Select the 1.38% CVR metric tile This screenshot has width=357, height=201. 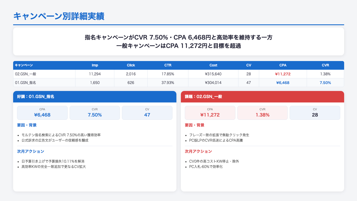[x=262, y=113]
